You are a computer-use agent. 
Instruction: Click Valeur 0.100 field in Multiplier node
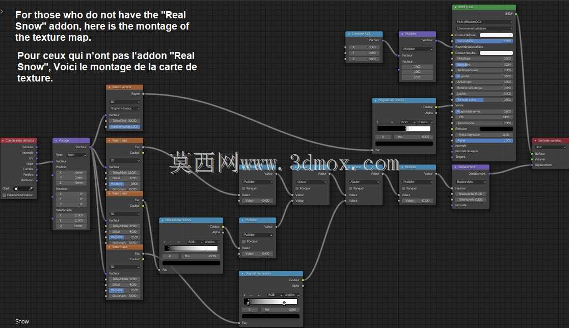[417, 200]
